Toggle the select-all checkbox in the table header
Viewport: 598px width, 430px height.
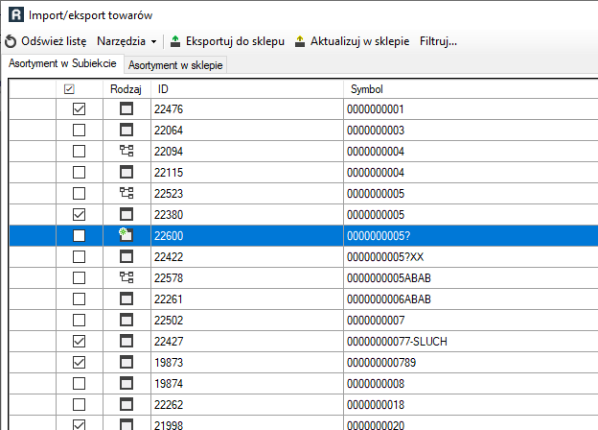tap(69, 89)
